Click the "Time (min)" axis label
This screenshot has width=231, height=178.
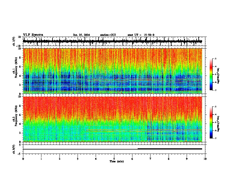coord(117,161)
